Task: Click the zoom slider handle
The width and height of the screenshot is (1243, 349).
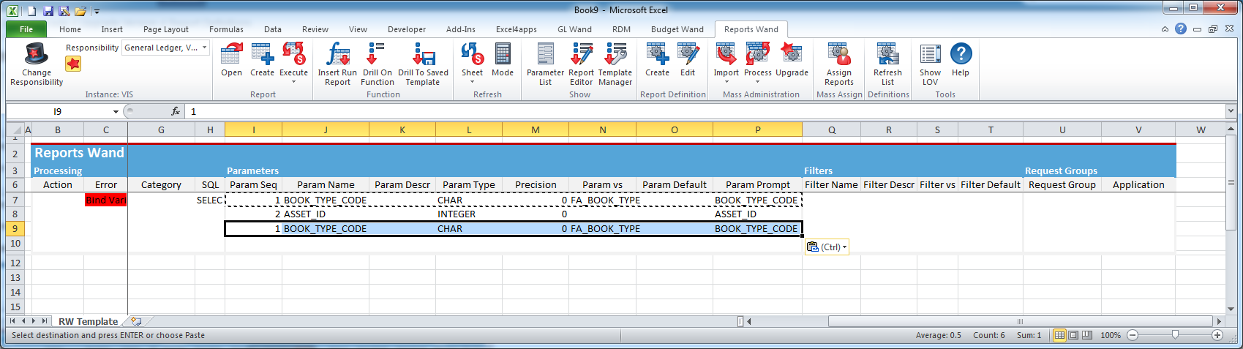Action: [1175, 335]
